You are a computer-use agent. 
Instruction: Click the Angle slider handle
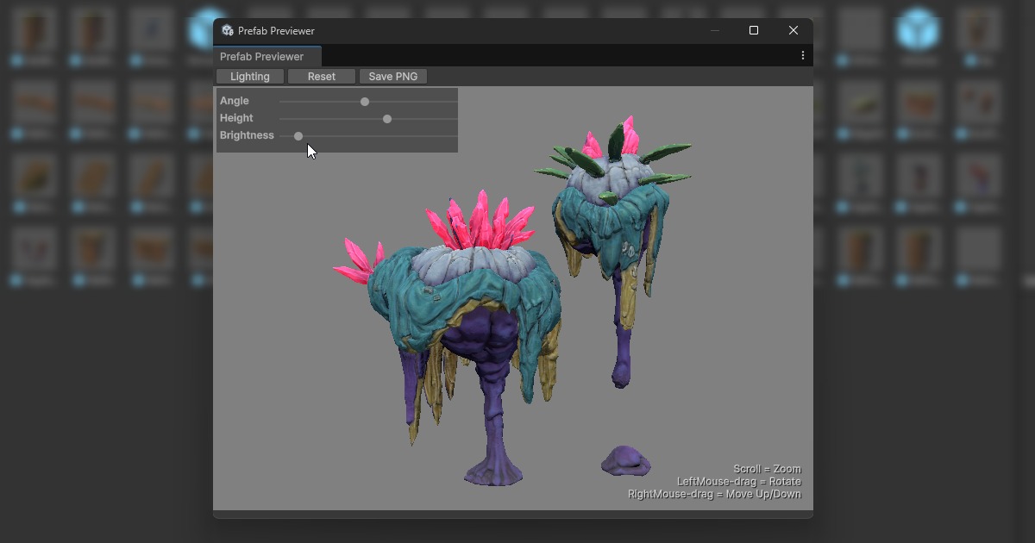[364, 101]
